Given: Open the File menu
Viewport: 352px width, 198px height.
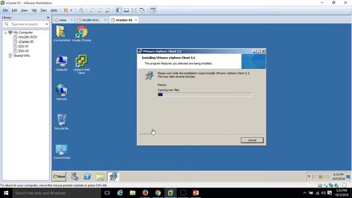Looking at the screenshot, I should pos(5,10).
